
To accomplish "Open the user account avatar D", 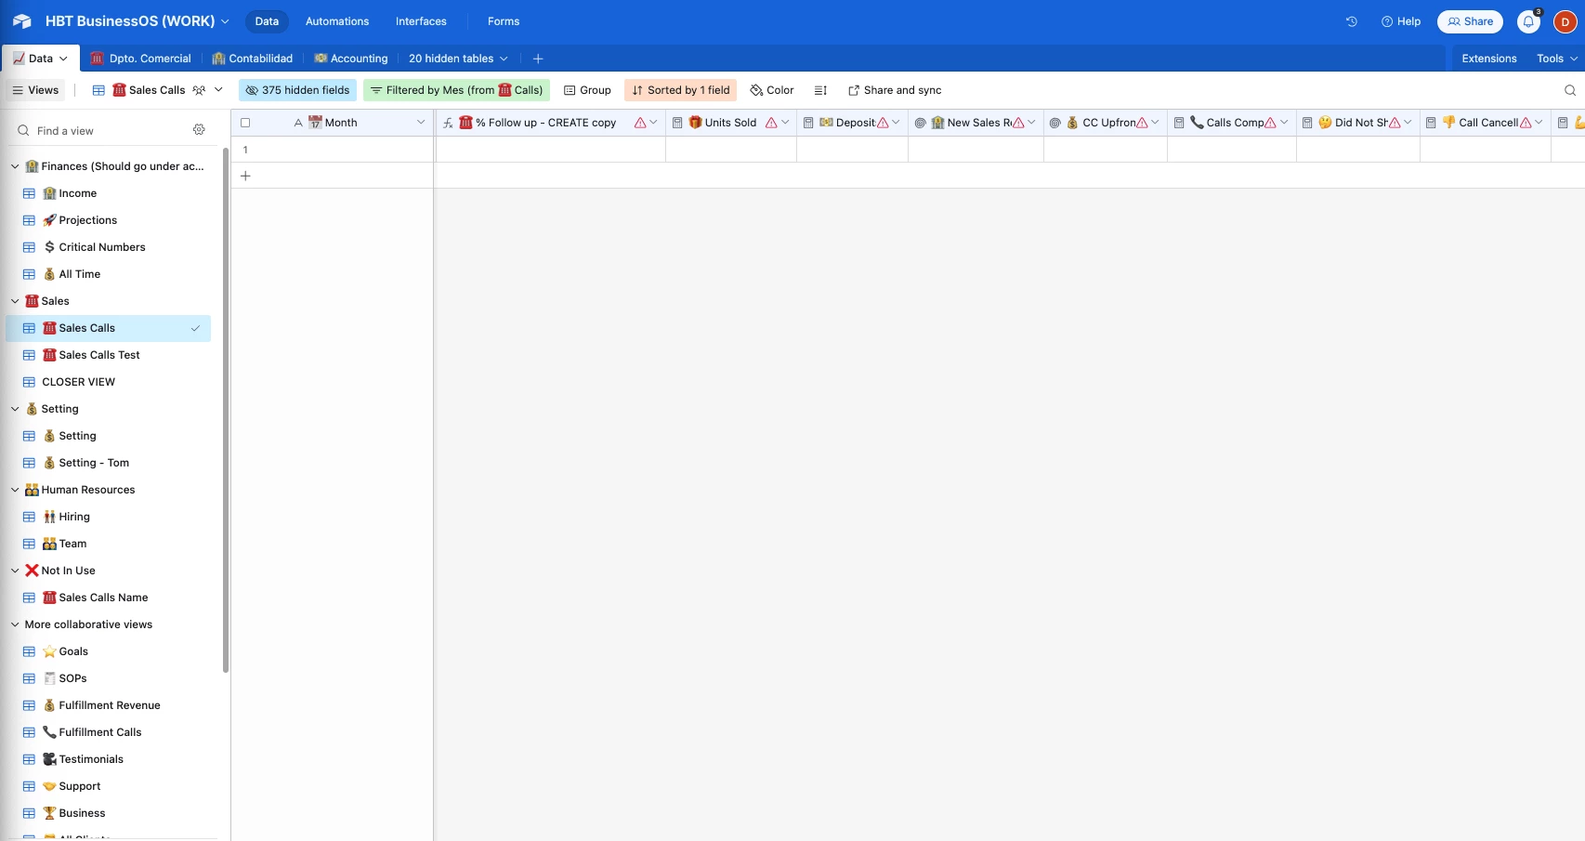I will tap(1565, 21).
